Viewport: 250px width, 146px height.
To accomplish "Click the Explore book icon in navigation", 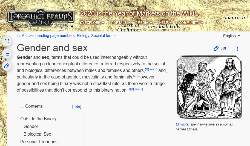I will point(82,23).
